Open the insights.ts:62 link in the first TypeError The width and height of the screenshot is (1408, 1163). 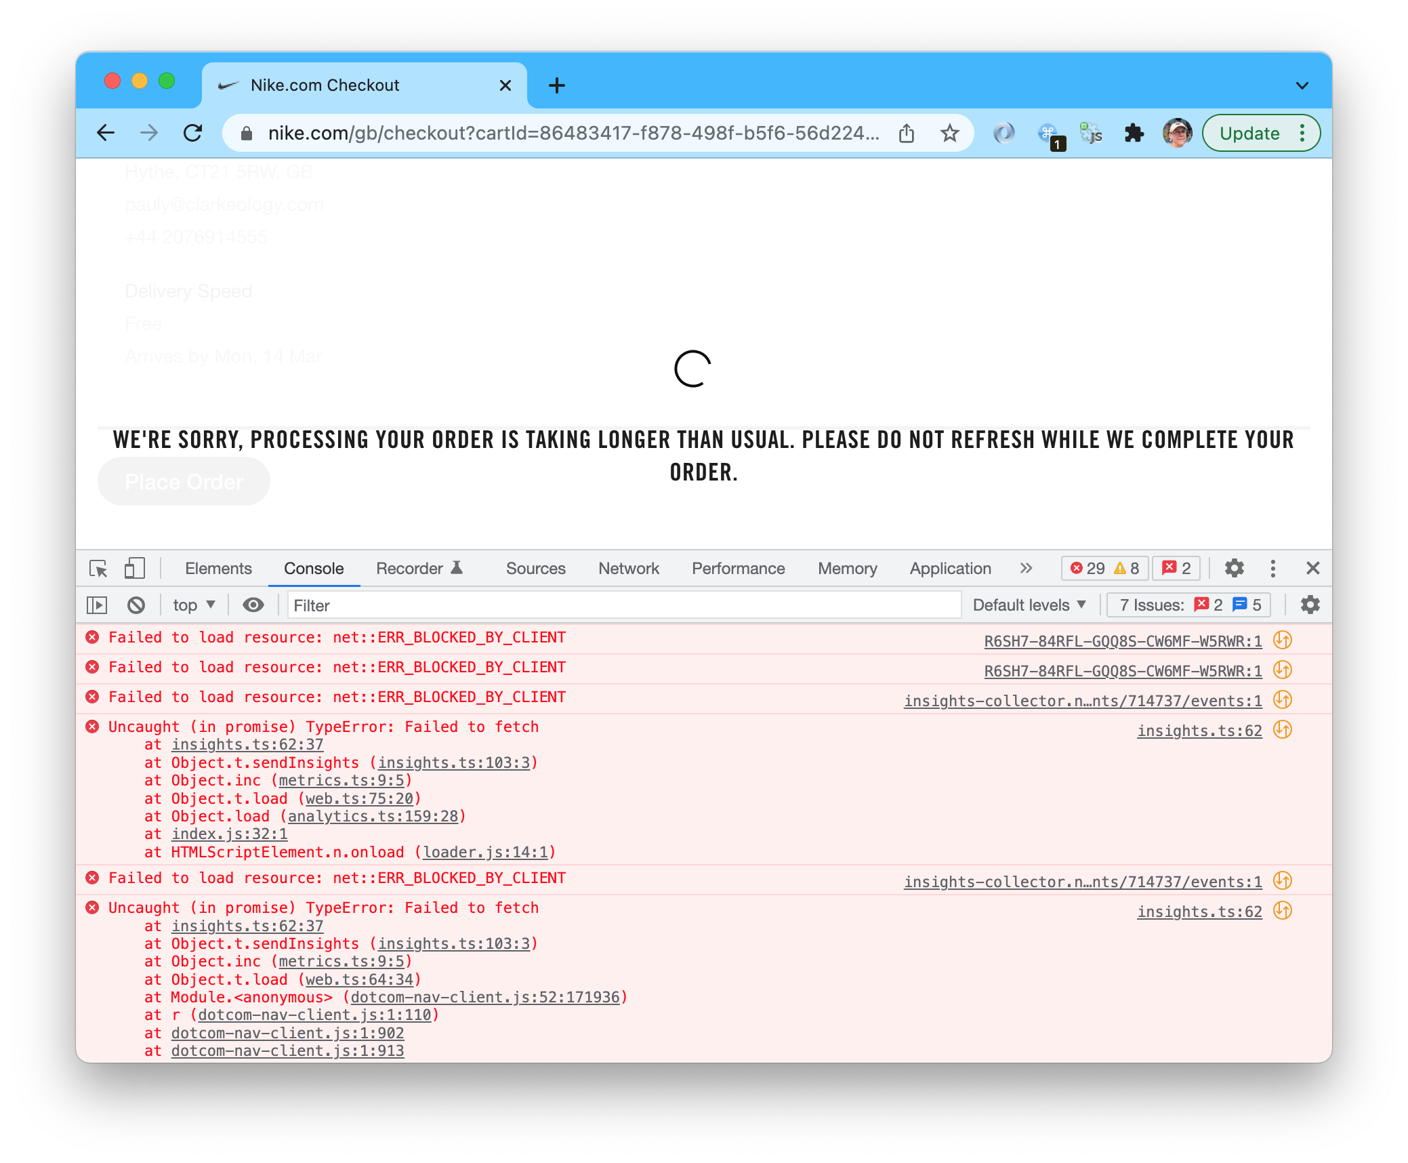pos(1199,731)
